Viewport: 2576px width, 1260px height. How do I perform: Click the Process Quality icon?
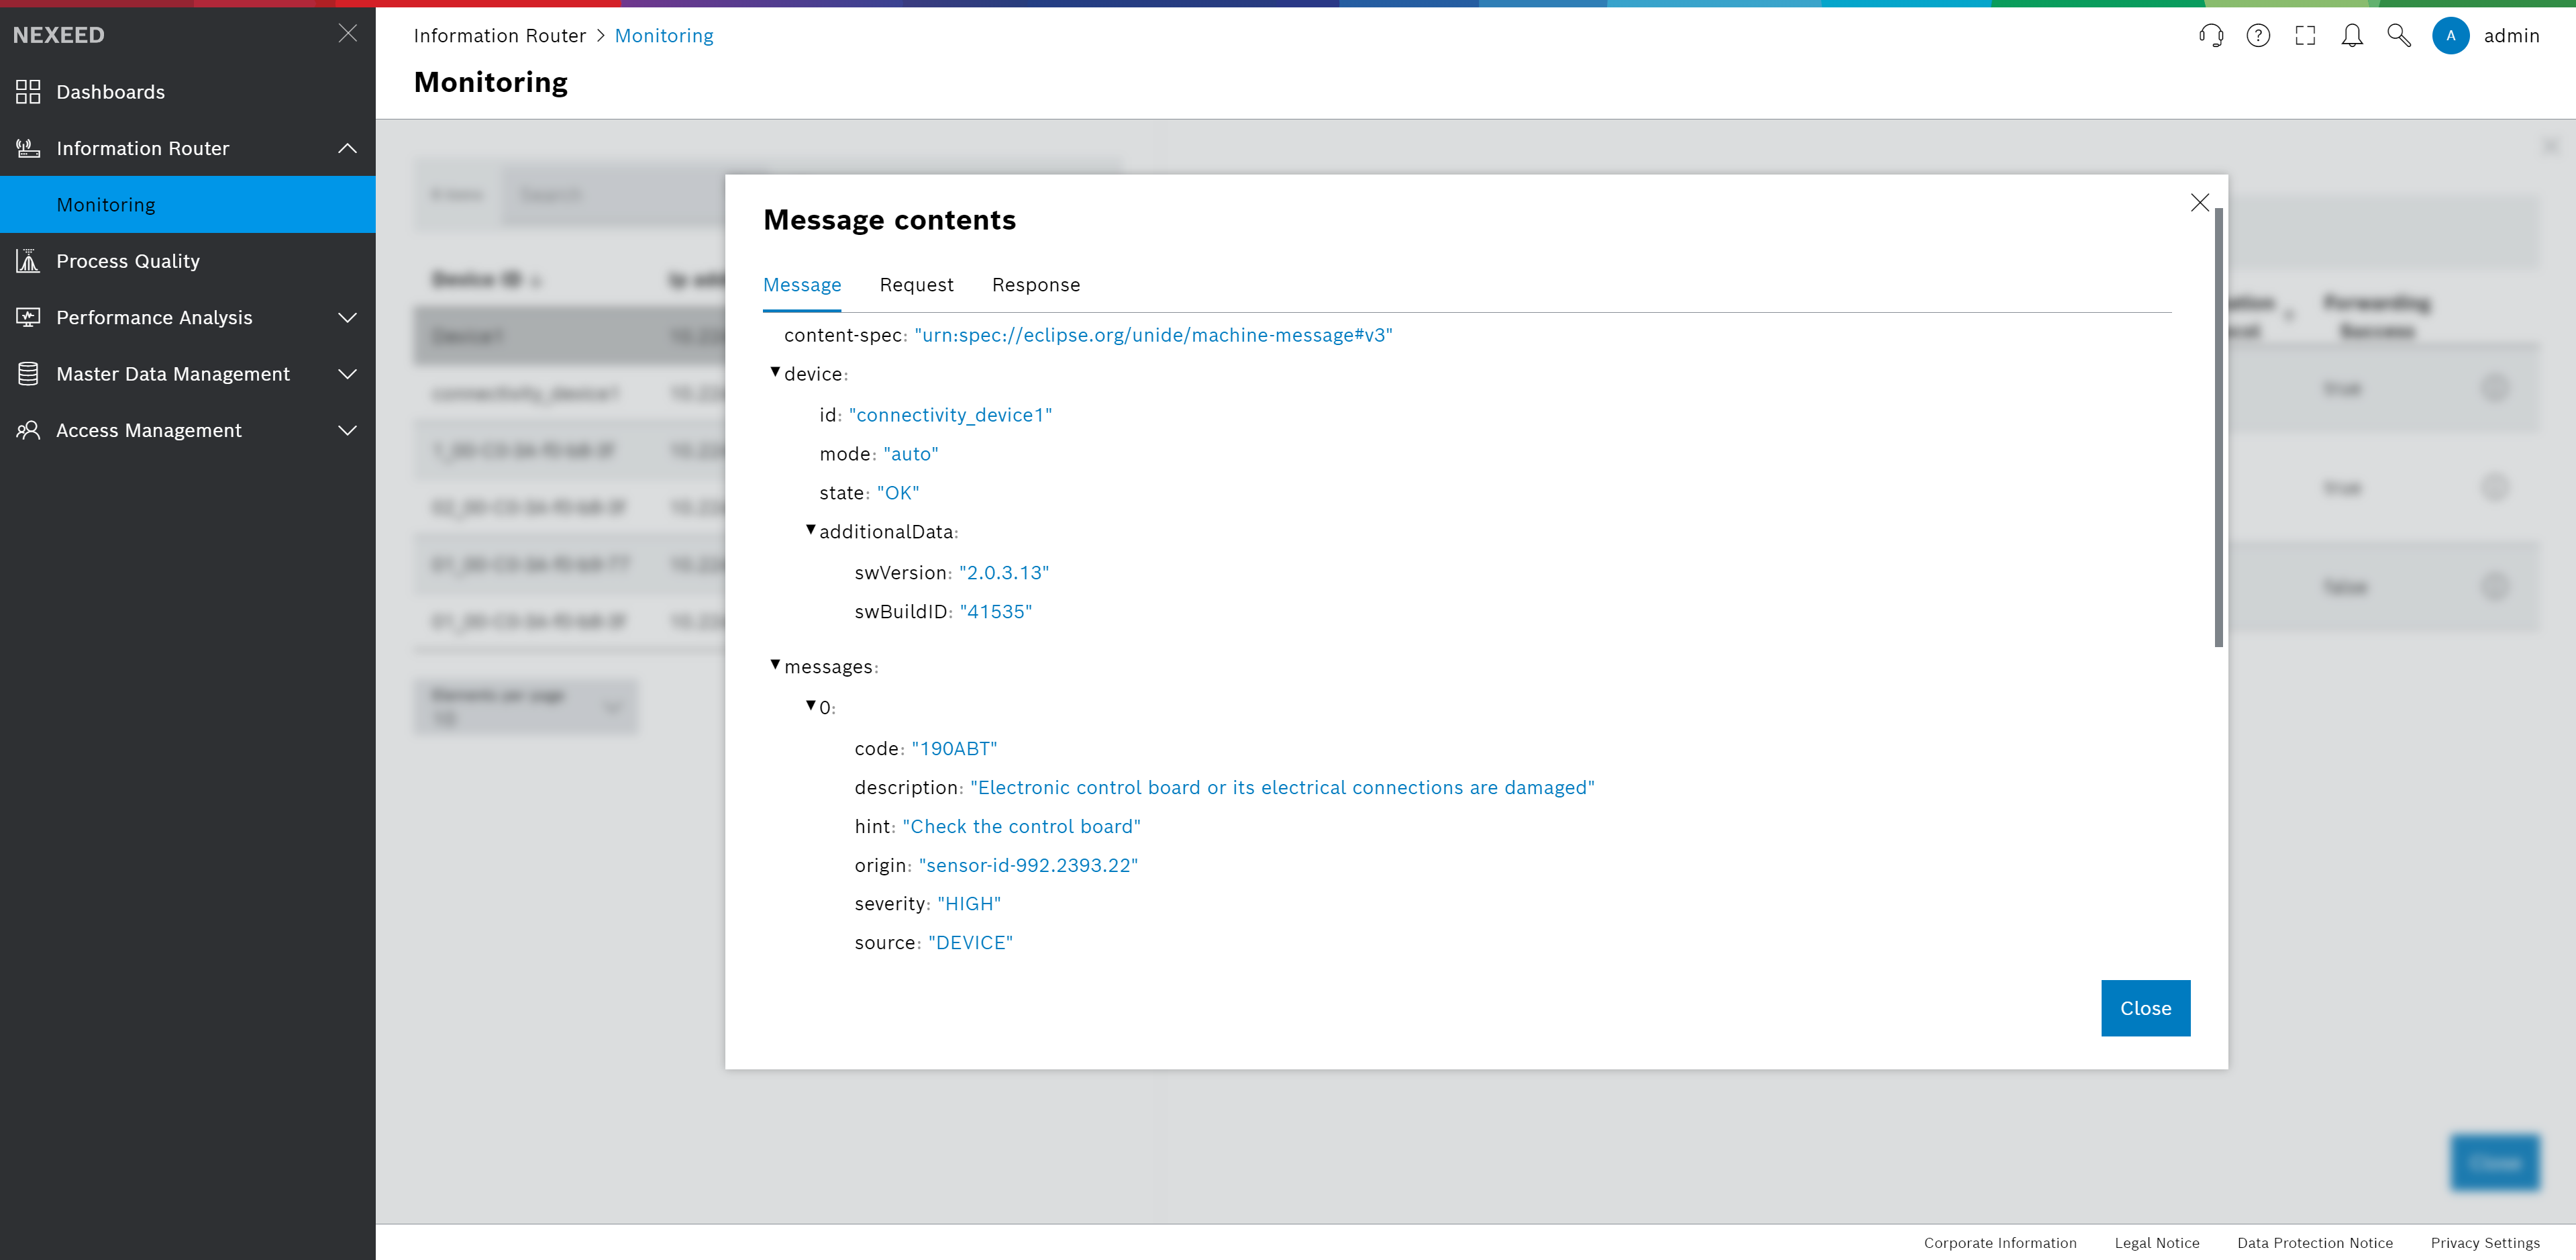pyautogui.click(x=28, y=261)
